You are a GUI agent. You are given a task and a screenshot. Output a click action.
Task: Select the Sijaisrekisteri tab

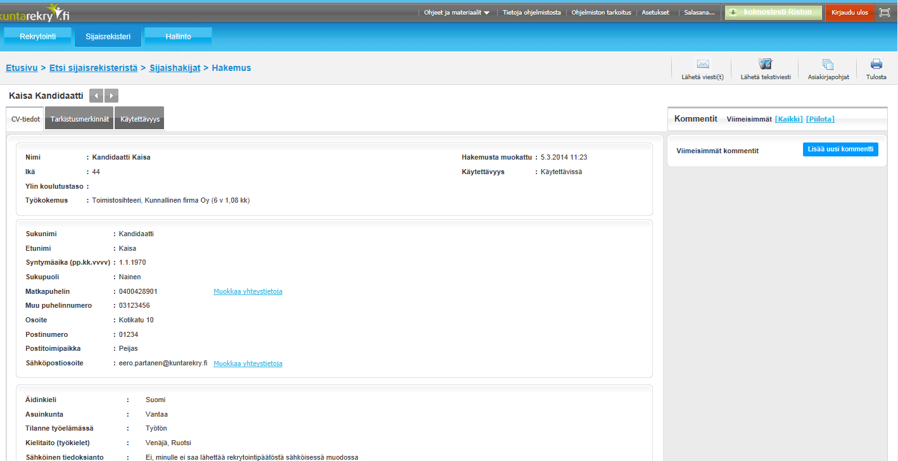coord(108,37)
